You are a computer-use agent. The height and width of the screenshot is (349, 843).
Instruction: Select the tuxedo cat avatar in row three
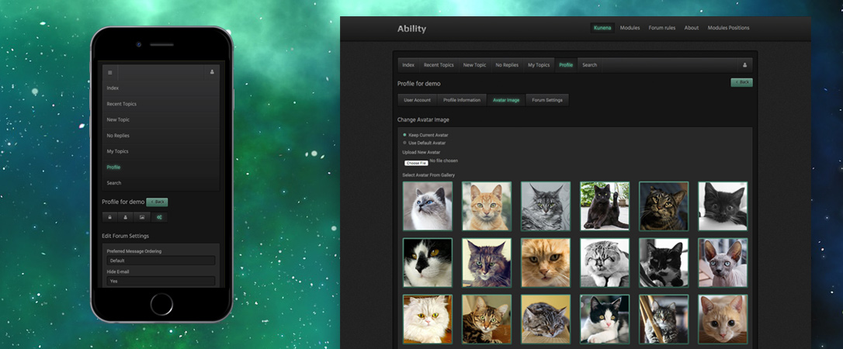point(605,319)
